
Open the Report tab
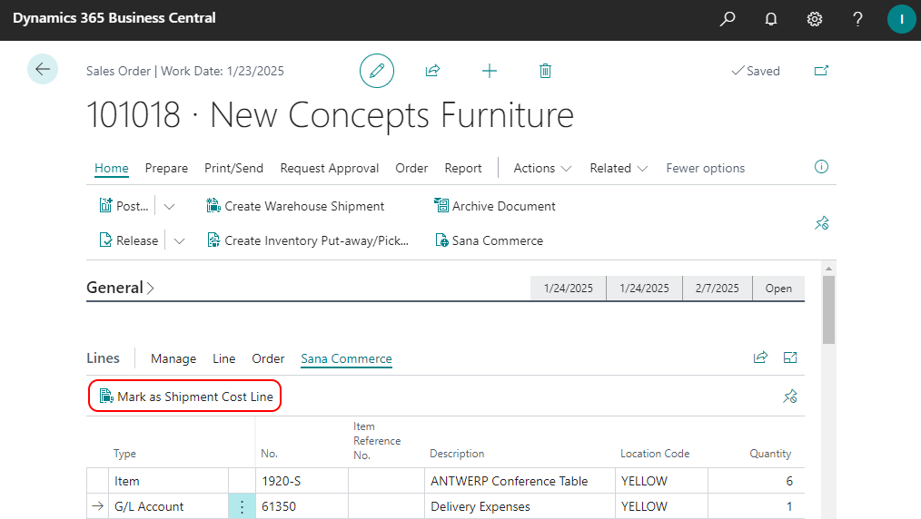[x=463, y=168]
